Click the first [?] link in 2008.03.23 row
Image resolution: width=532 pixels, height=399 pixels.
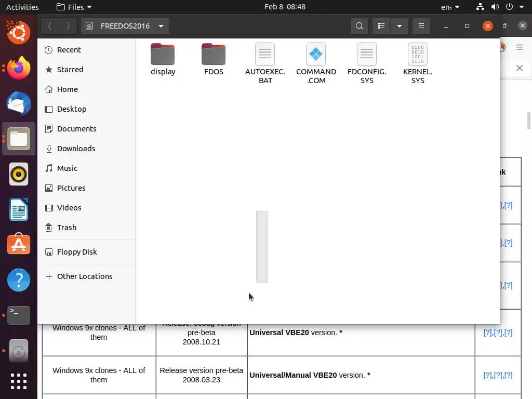coord(487,375)
